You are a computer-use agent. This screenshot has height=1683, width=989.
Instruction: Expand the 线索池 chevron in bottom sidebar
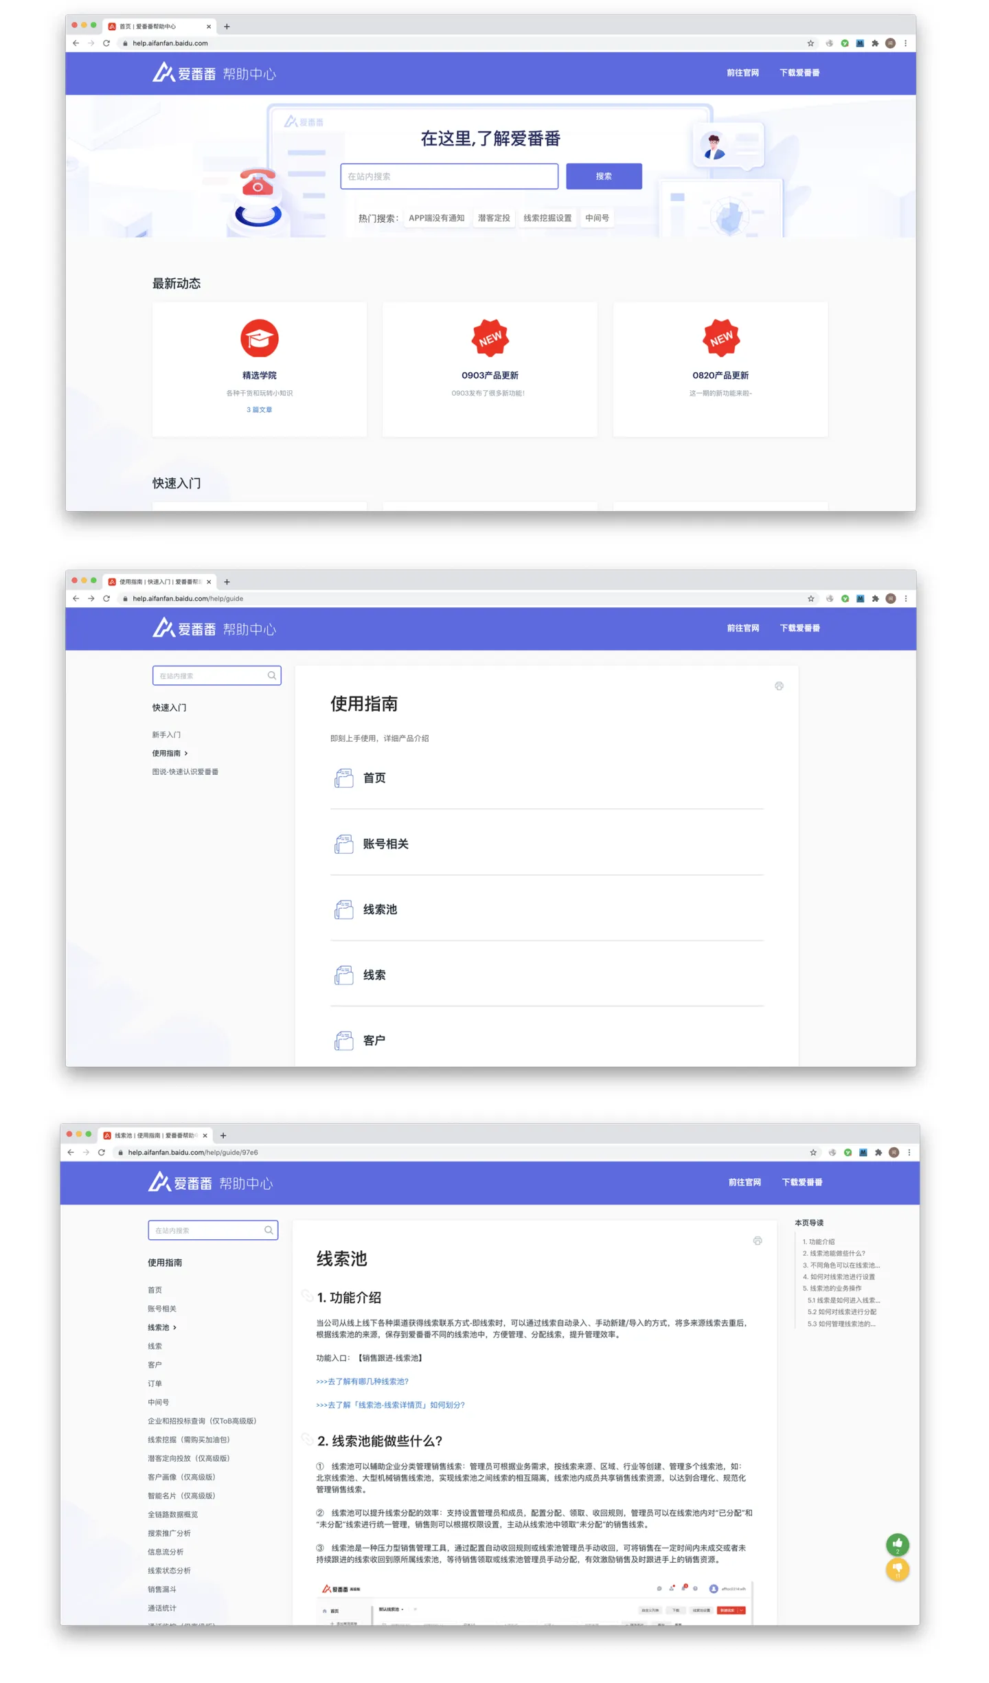pyautogui.click(x=175, y=1328)
